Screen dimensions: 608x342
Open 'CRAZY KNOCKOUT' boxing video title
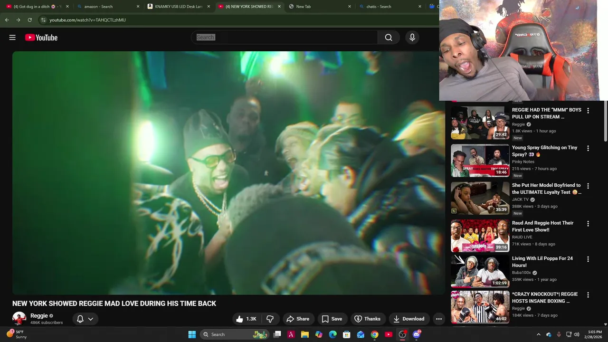(545, 297)
